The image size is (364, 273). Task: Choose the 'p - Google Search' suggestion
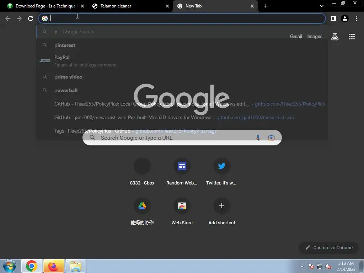182,32
